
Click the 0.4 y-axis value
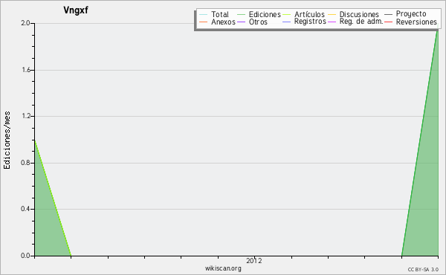(25, 209)
